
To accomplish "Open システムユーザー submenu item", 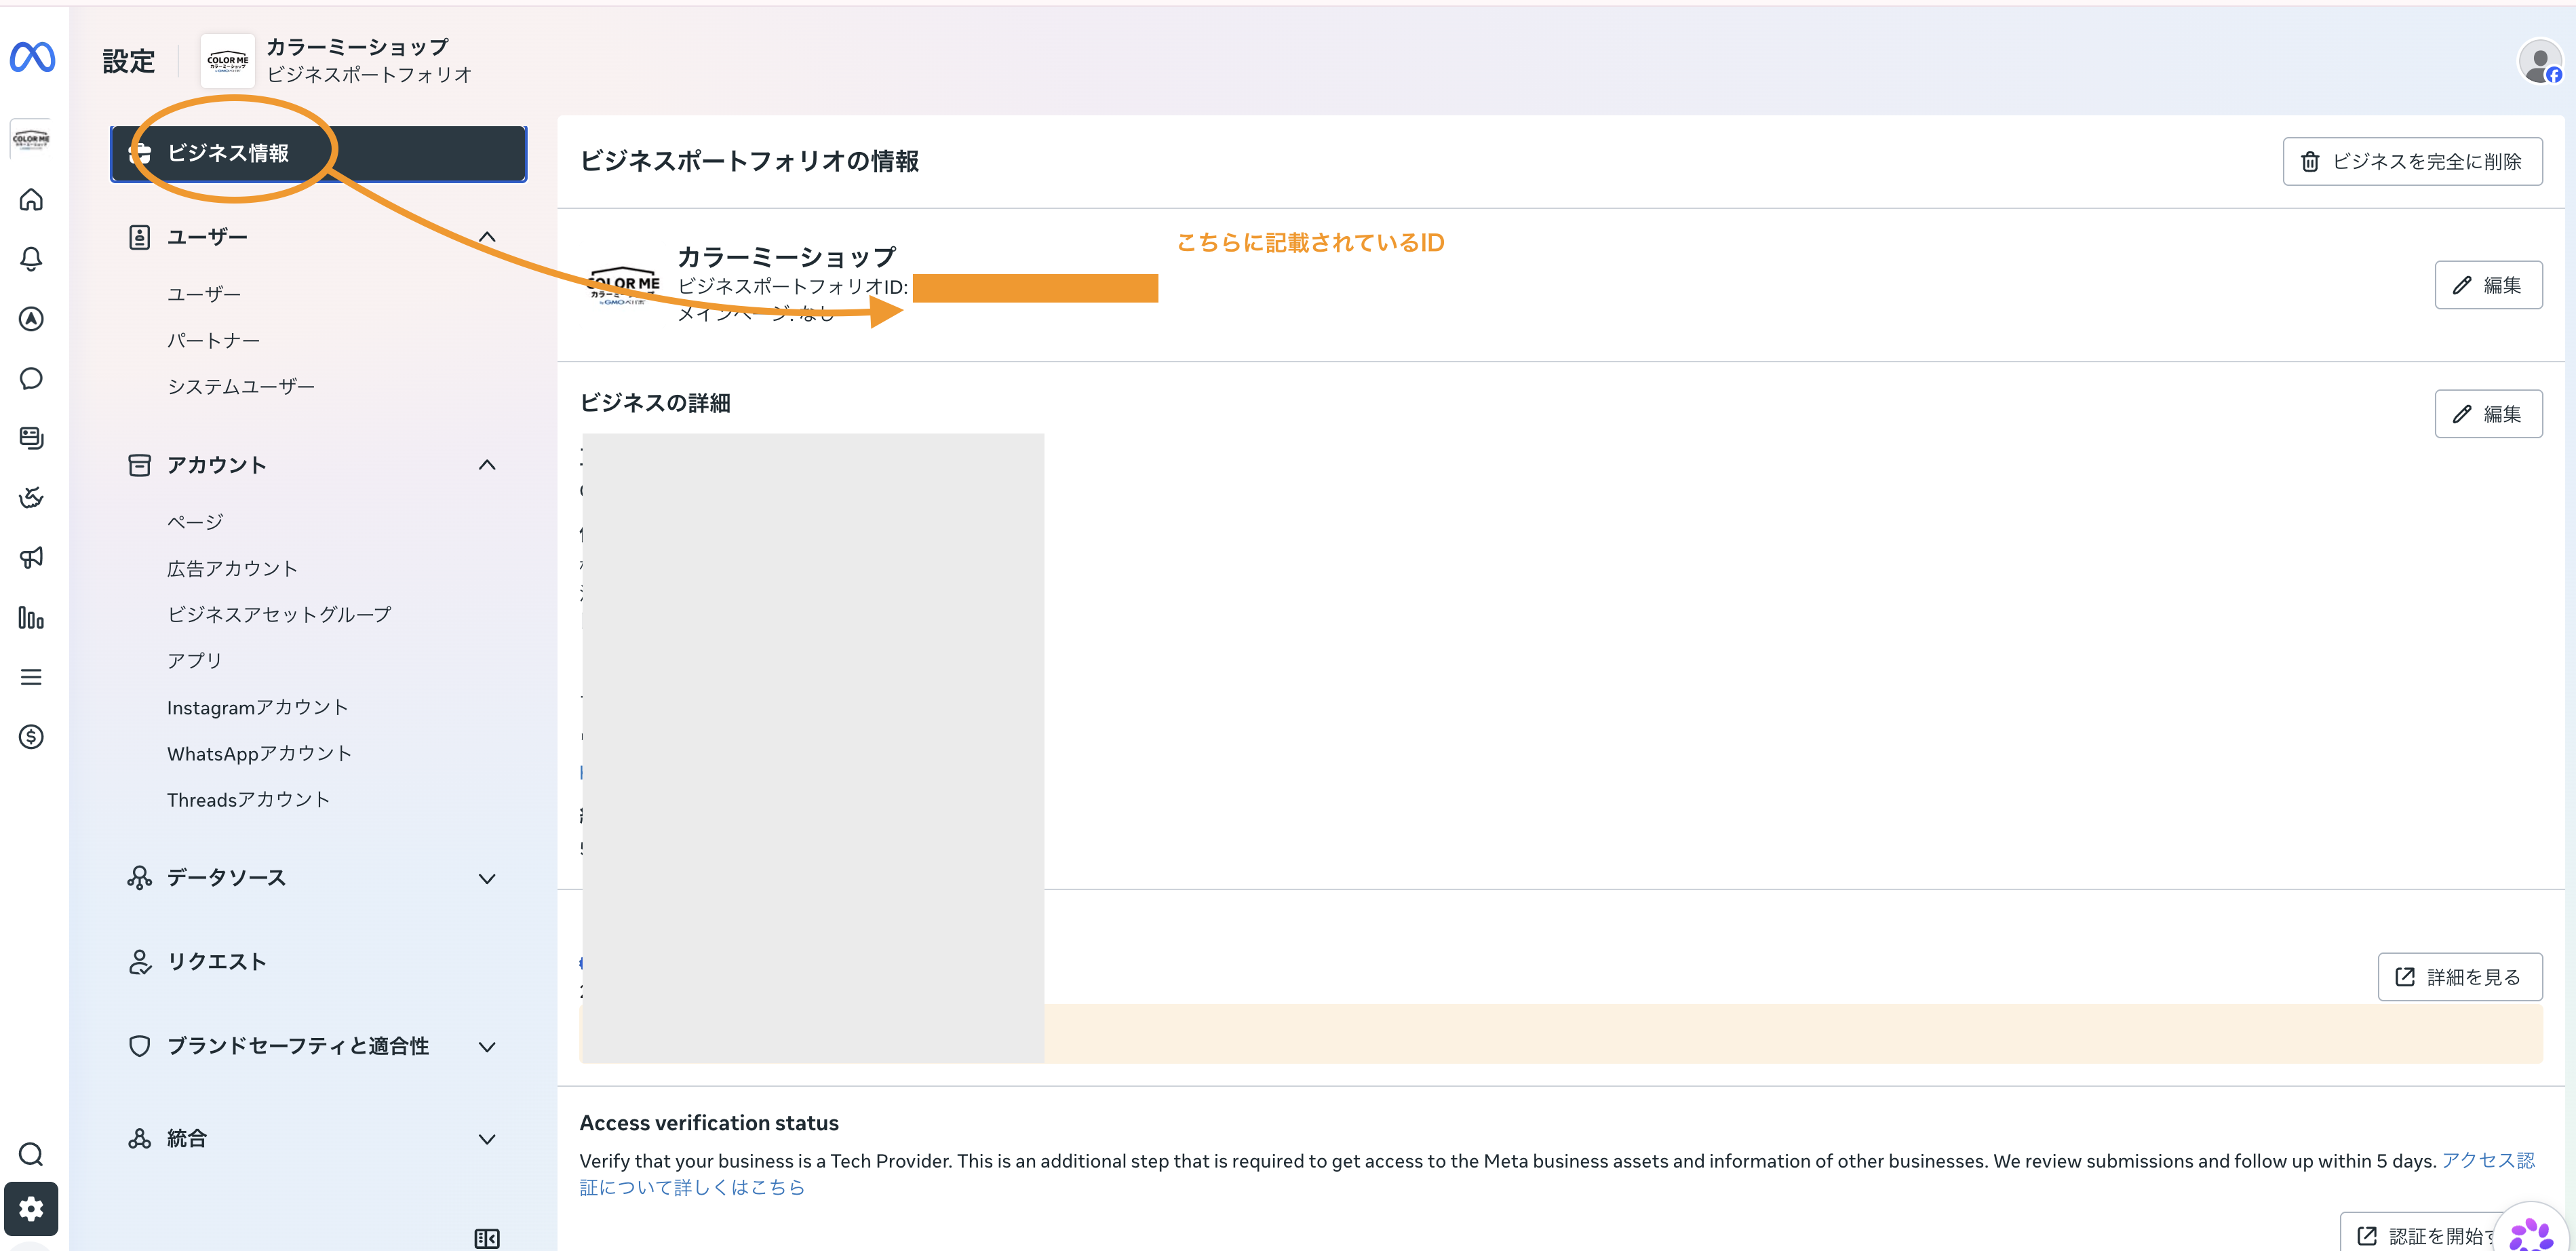I will click(x=241, y=387).
